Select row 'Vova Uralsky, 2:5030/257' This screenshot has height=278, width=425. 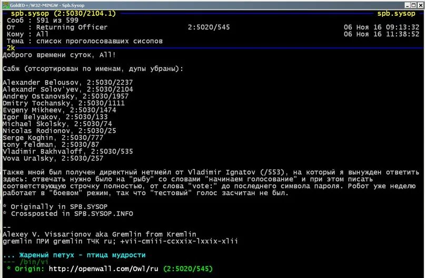click(x=53, y=158)
